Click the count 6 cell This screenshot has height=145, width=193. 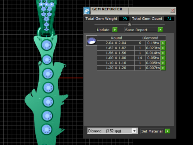point(140,43)
